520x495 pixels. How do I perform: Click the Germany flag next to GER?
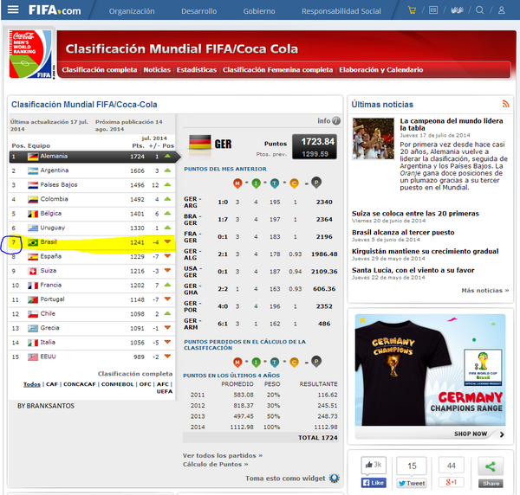point(200,143)
